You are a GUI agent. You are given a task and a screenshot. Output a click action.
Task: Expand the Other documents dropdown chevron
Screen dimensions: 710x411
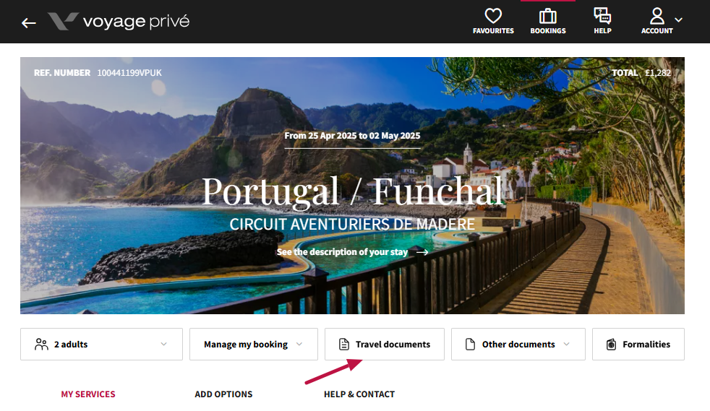pyautogui.click(x=566, y=345)
